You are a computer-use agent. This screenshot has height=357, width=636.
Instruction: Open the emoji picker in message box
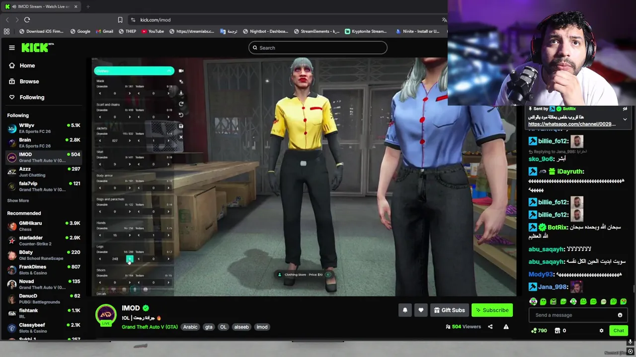[620, 315]
